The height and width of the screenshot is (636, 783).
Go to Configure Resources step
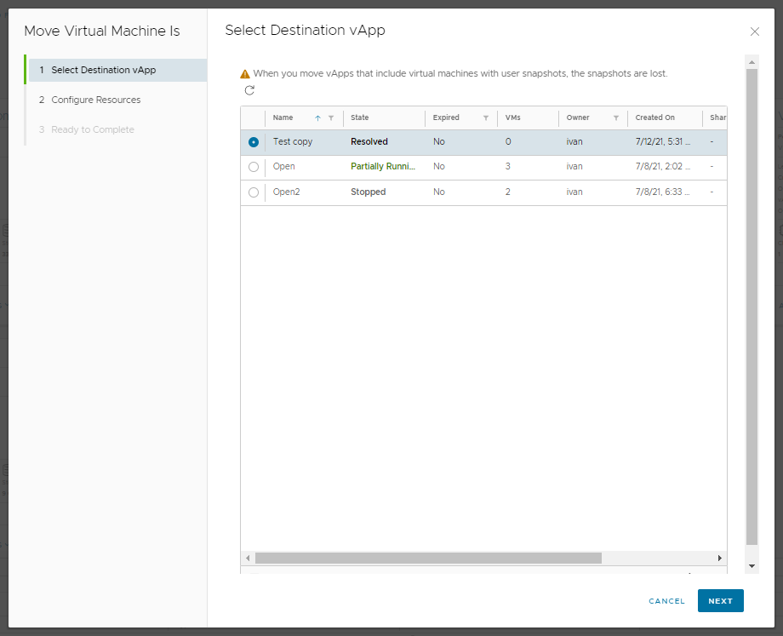click(96, 100)
